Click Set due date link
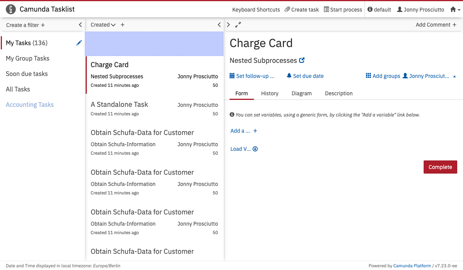The width and height of the screenshot is (463, 270). [305, 76]
